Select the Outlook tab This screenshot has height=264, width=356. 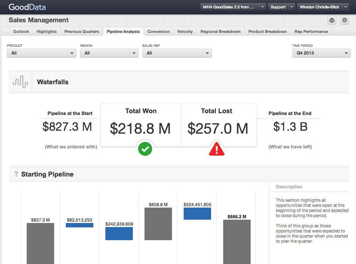[21, 31]
